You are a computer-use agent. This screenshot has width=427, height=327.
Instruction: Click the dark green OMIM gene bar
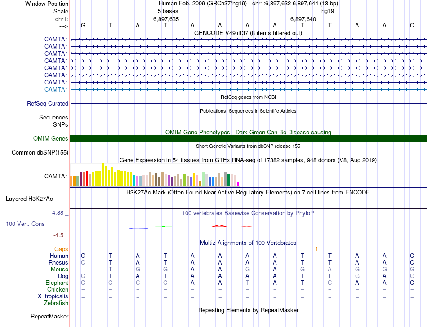click(248, 138)
